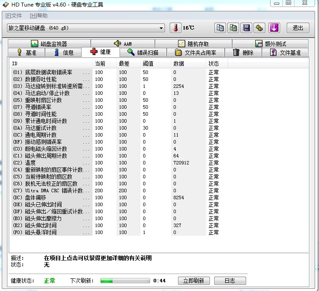Select the 健康 tab
The image size is (319, 291).
tap(100, 52)
